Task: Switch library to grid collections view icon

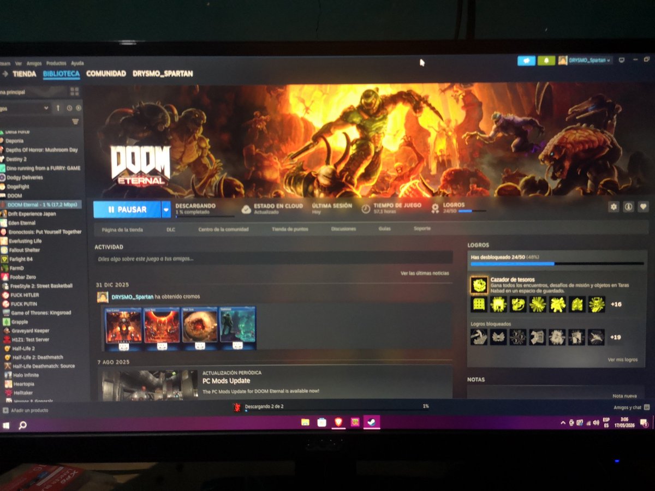Action: pos(75,92)
